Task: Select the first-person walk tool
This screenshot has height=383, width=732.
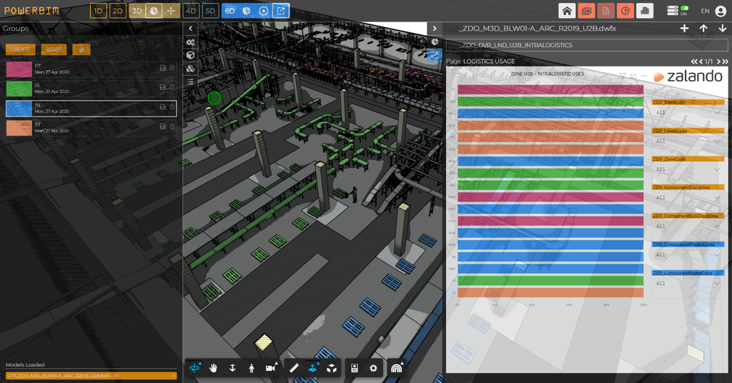Action: 251,368
